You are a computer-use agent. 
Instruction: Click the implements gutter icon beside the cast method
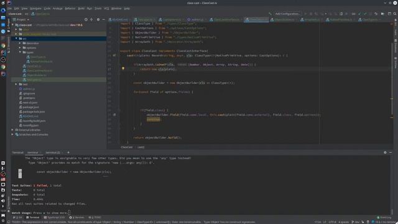coord(114,55)
